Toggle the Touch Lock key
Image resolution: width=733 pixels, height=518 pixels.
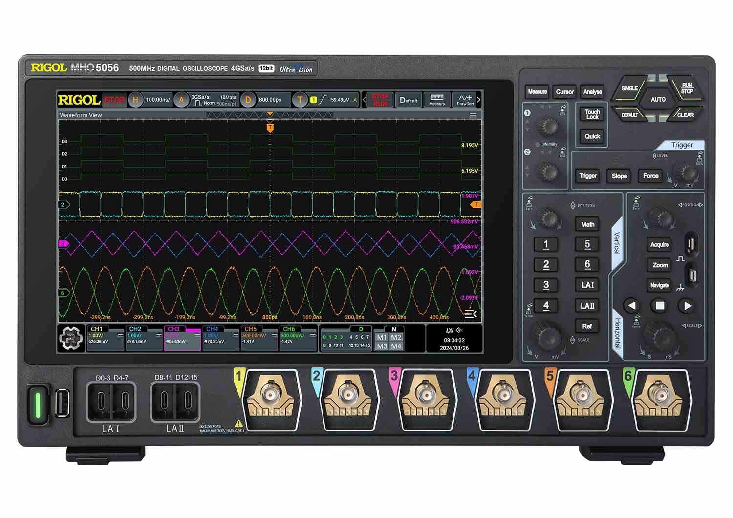click(592, 114)
